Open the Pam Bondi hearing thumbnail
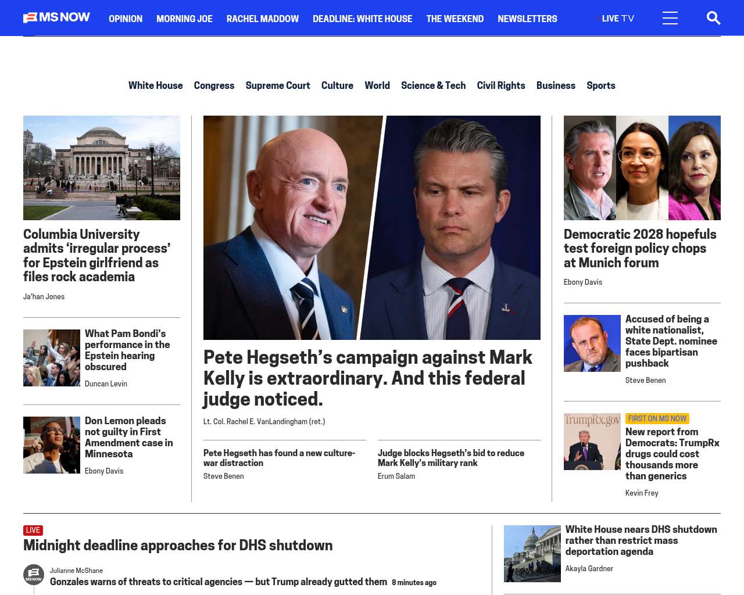 52,358
